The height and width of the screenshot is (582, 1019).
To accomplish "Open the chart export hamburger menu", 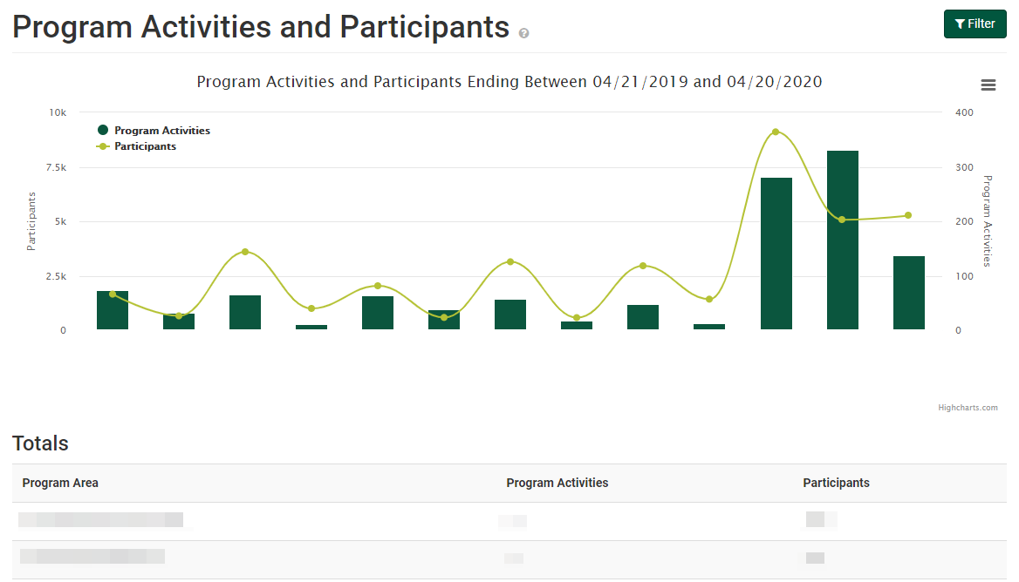I will [x=988, y=85].
